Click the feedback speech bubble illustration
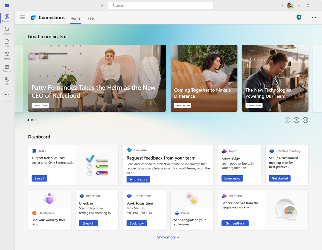The width and height of the screenshot is (322, 250). coord(286,209)
